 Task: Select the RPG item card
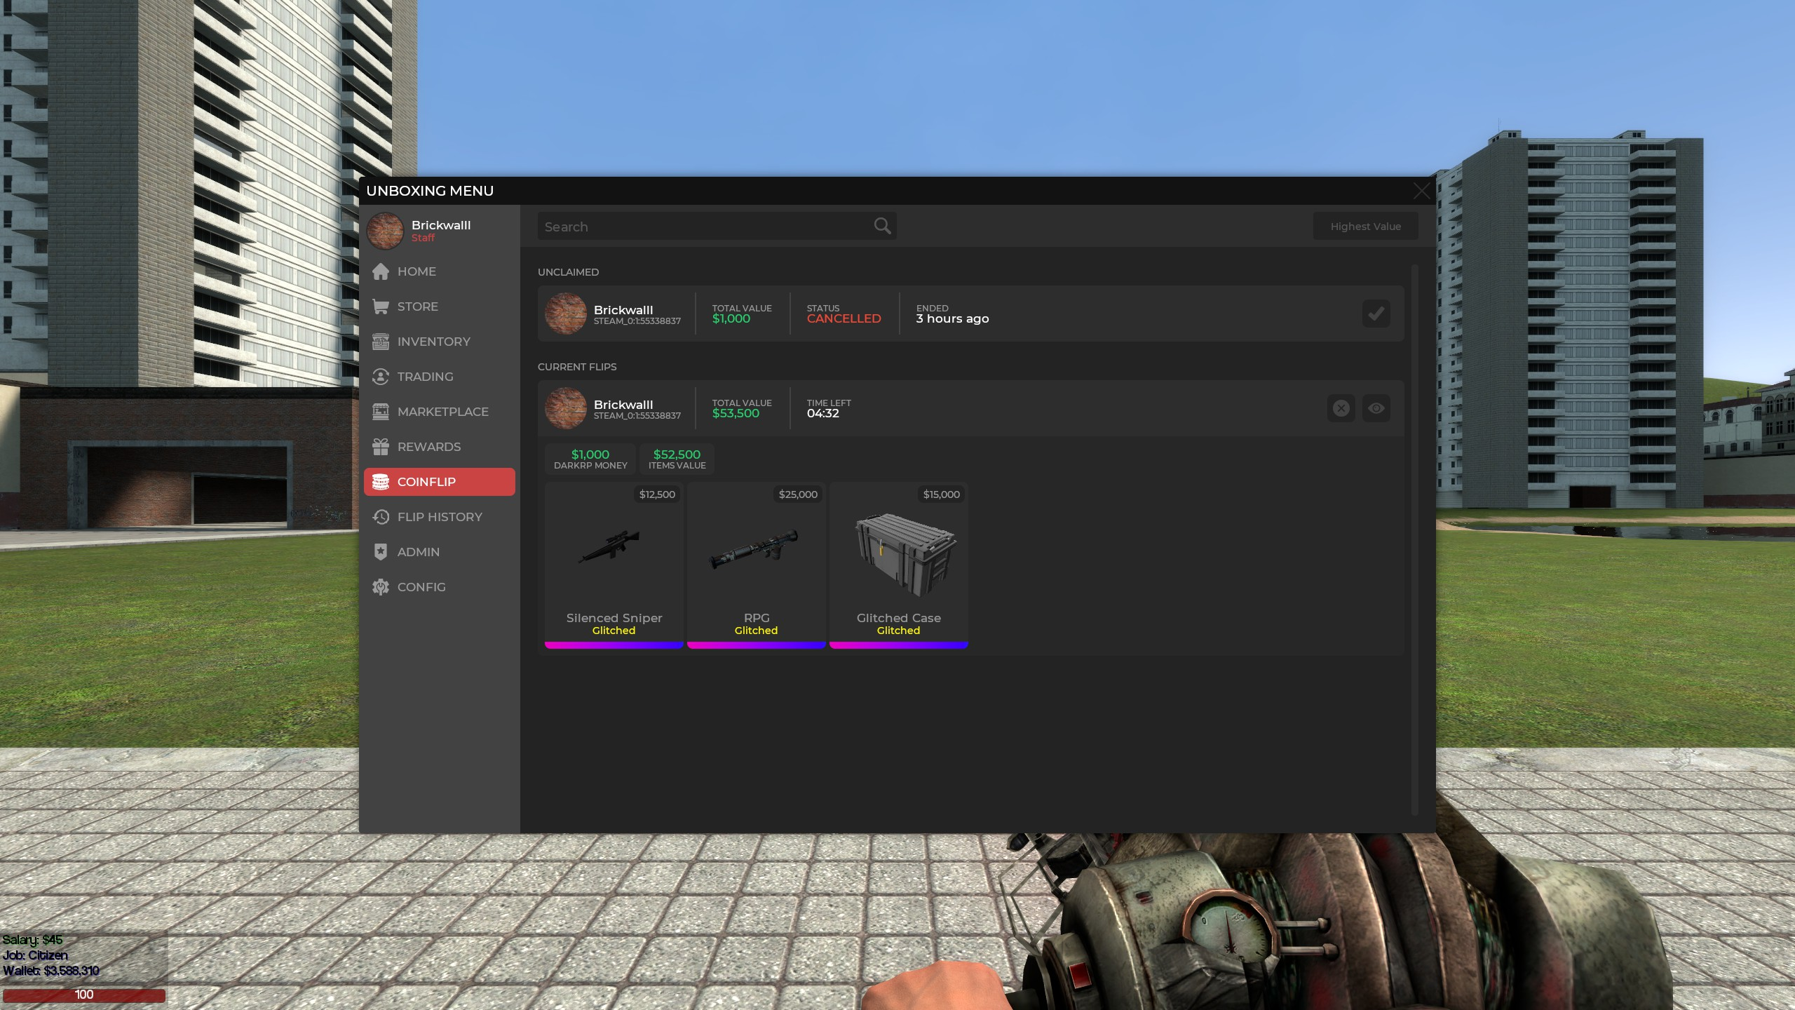click(756, 565)
